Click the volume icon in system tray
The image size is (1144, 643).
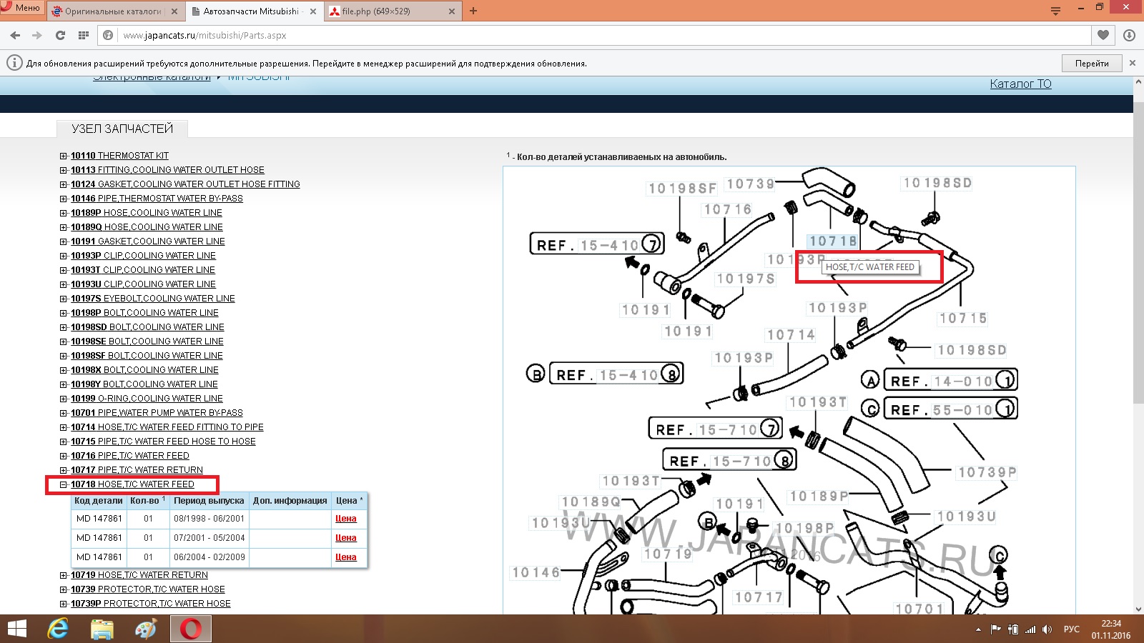(1047, 629)
